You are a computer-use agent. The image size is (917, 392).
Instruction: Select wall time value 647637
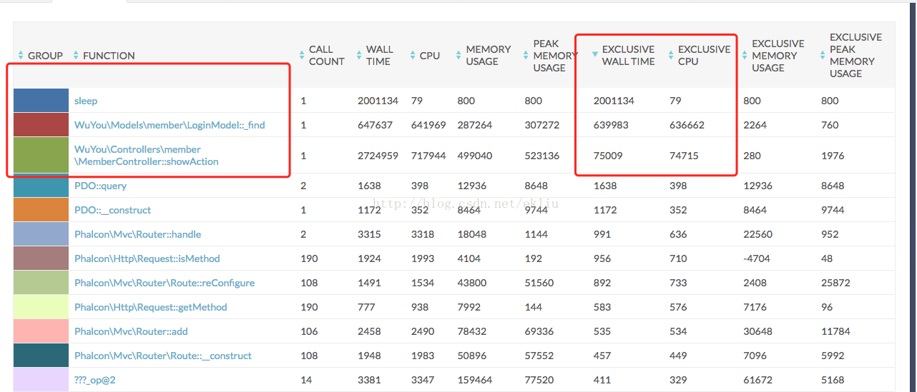click(375, 125)
